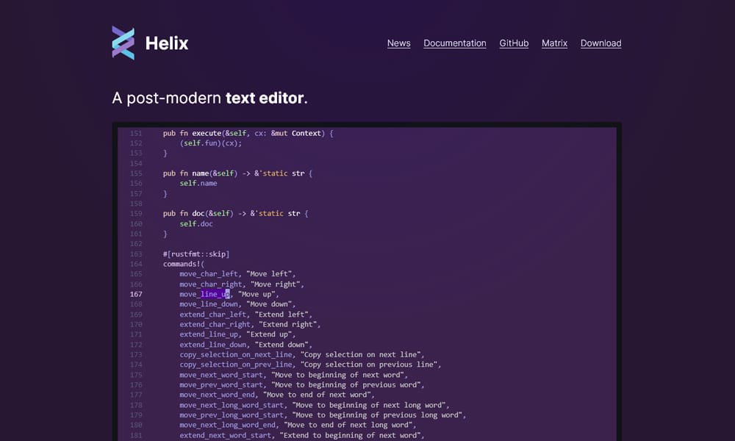Open the News page
Image resolution: width=735 pixels, height=441 pixels.
399,43
